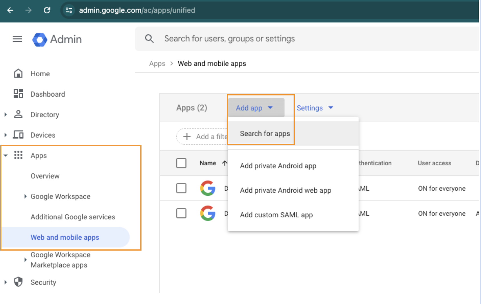Viewport: 481px width, 304px height.
Task: Click the Devices icon in sidebar
Action: [18, 135]
